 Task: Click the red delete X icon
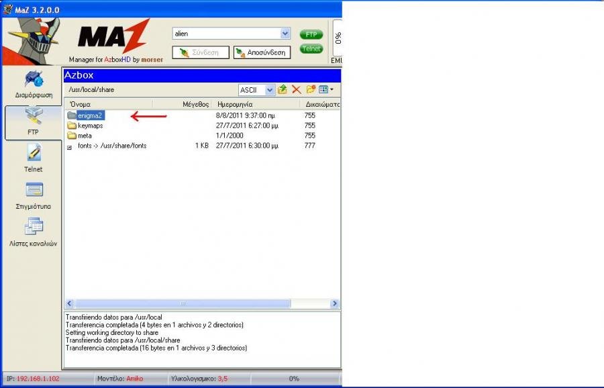point(296,90)
